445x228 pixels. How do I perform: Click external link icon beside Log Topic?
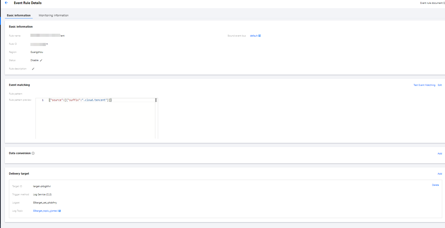60,211
